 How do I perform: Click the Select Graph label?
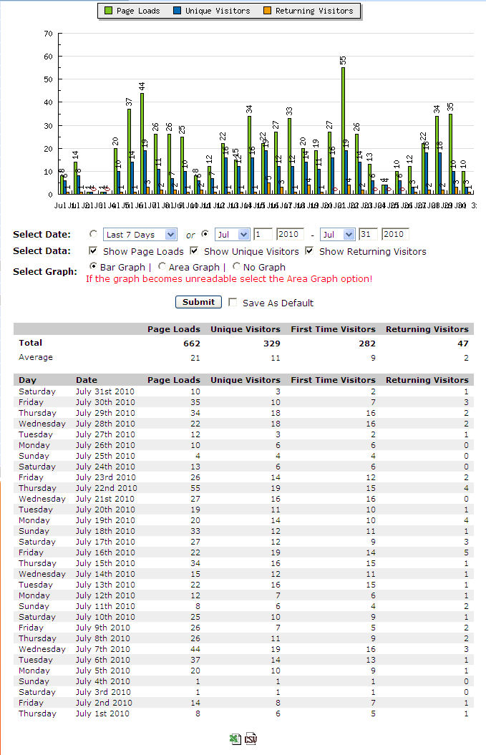click(x=45, y=271)
